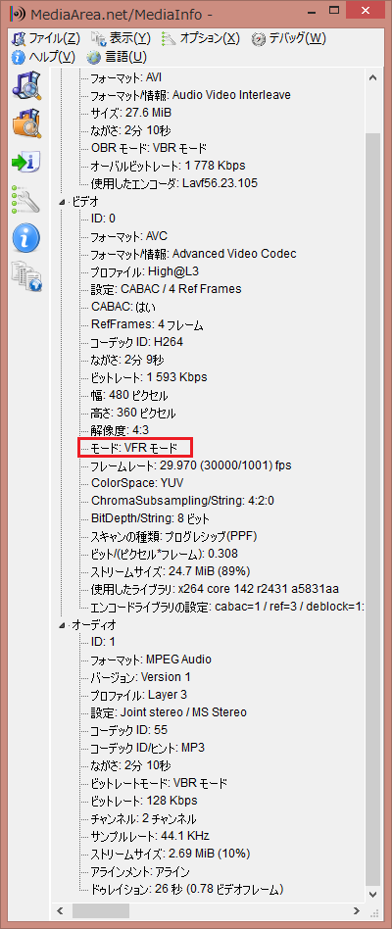Click vertical scrollbar up arrow
The width and height of the screenshot is (392, 929).
[x=373, y=77]
